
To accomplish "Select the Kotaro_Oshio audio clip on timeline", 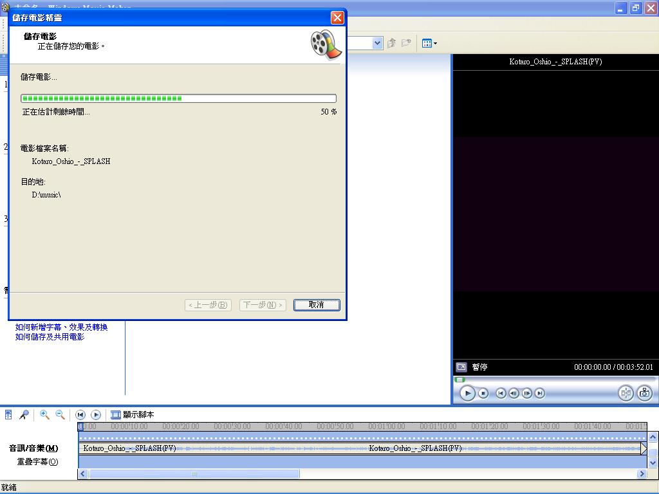I will click(257, 448).
